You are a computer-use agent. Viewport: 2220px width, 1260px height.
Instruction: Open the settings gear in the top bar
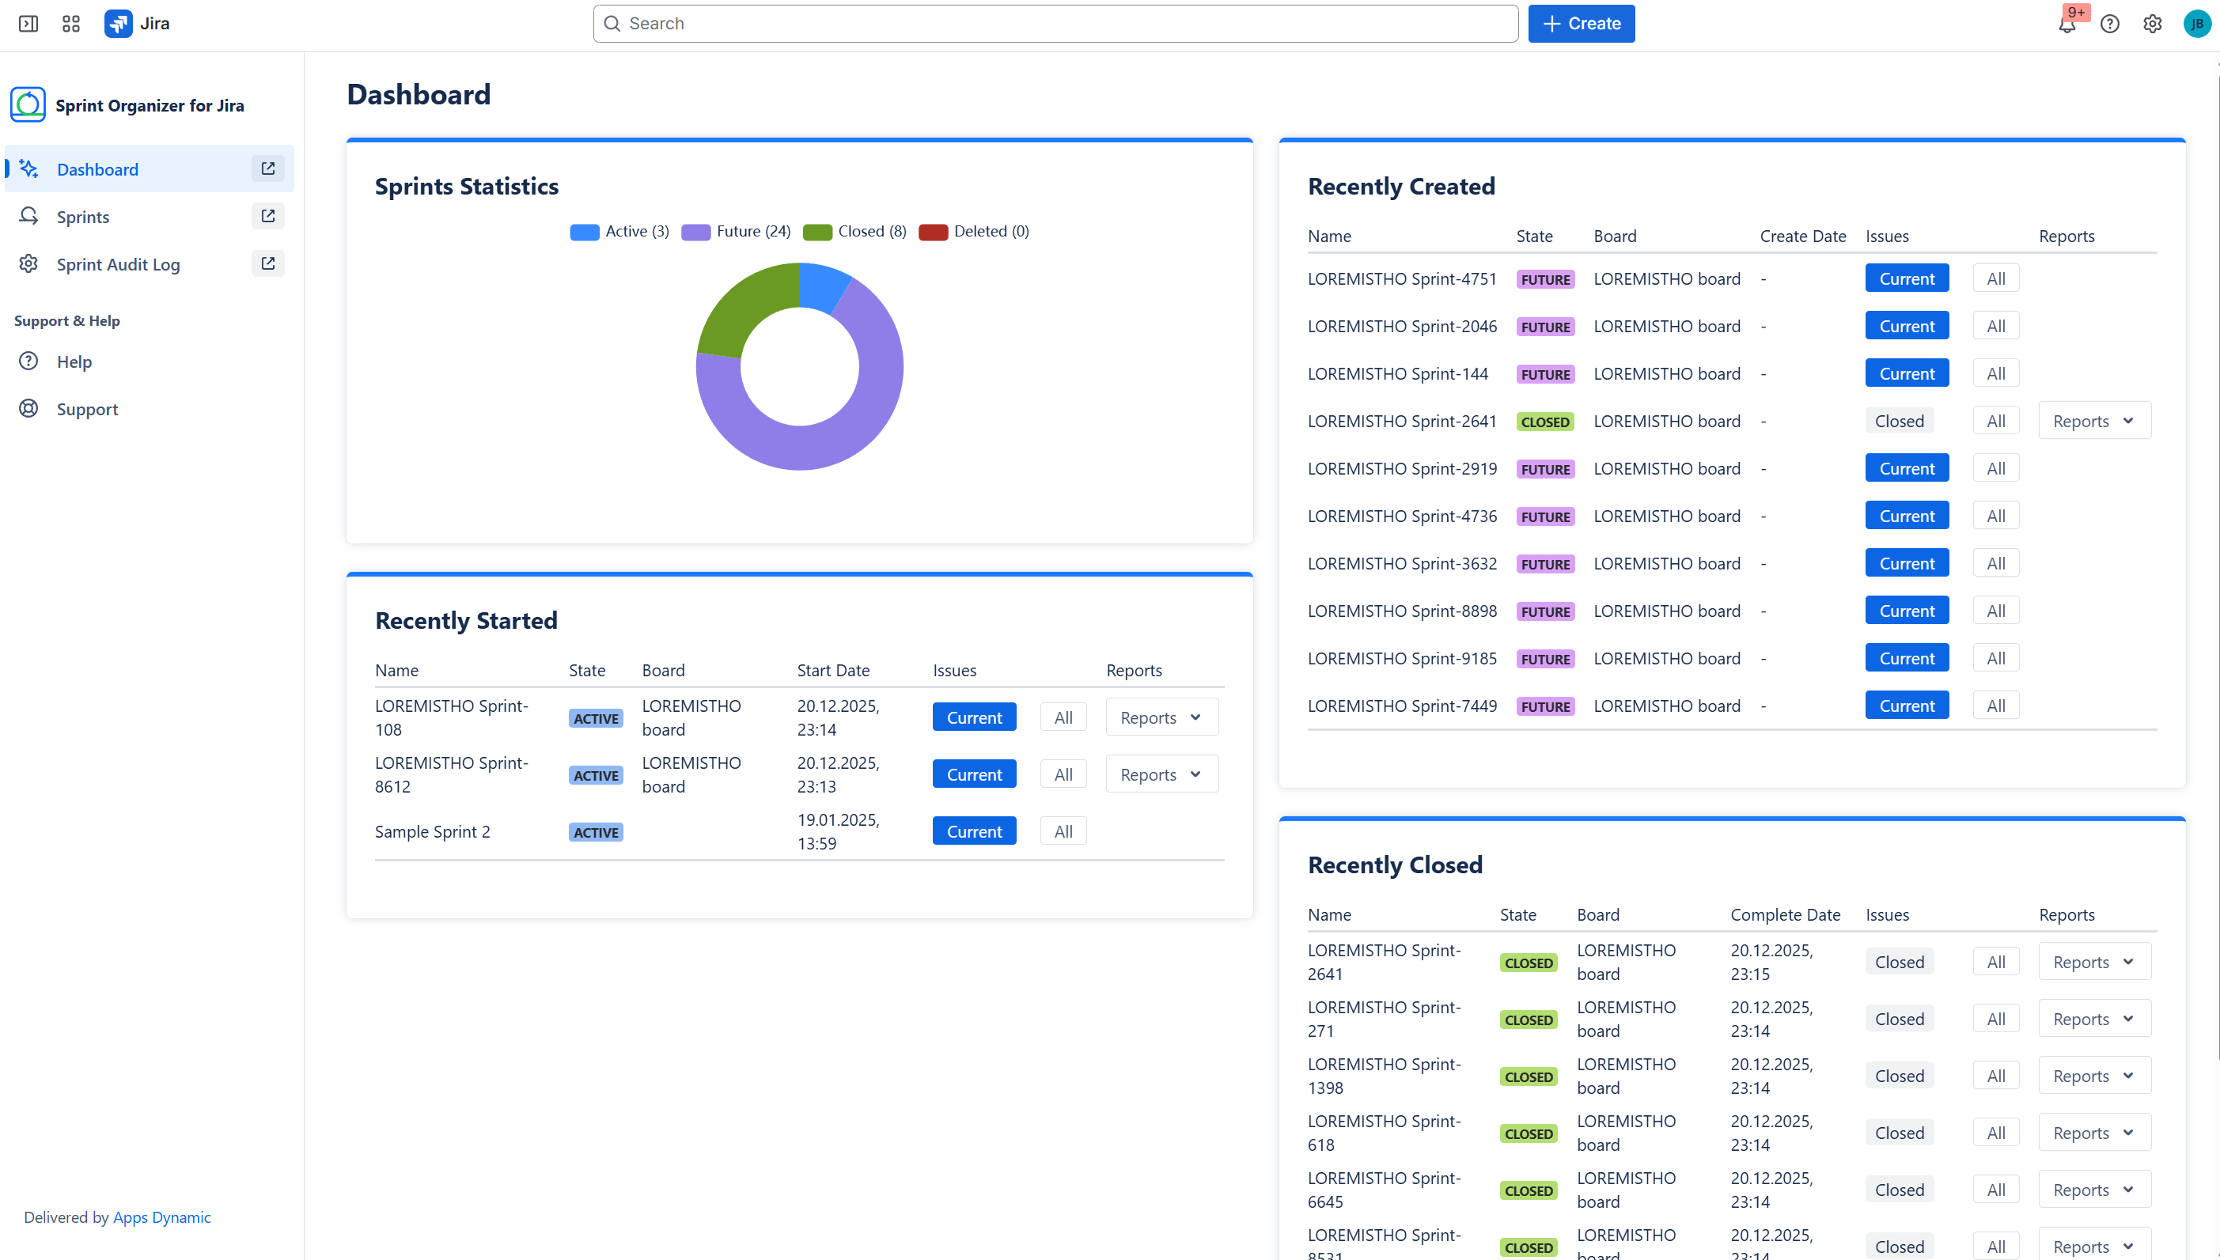coord(2153,25)
